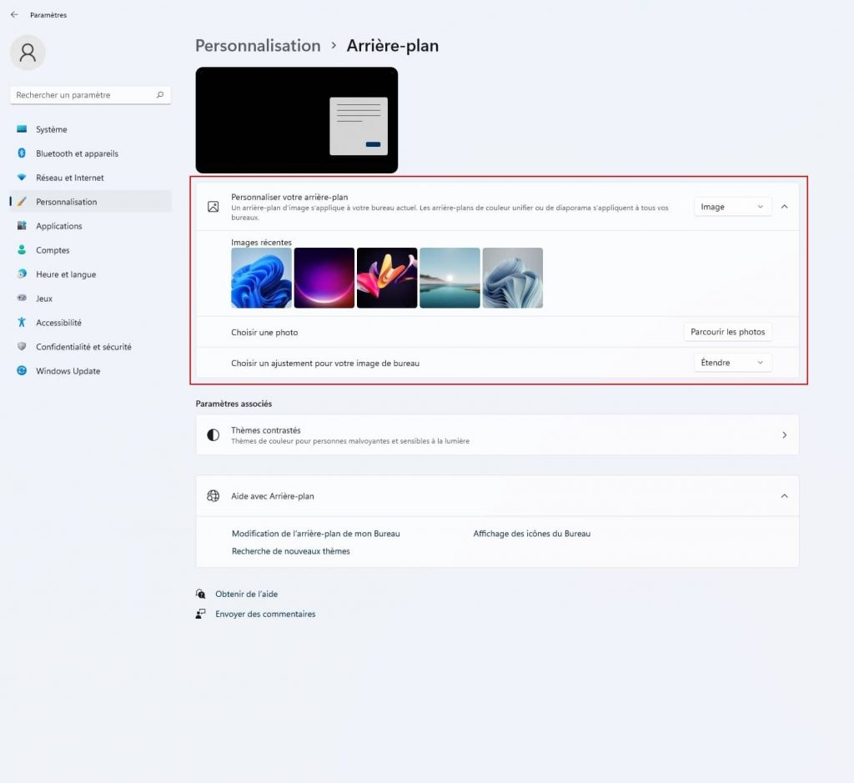Open Recherche de nouveaux thèmes link
854x783 pixels.
pyautogui.click(x=291, y=551)
